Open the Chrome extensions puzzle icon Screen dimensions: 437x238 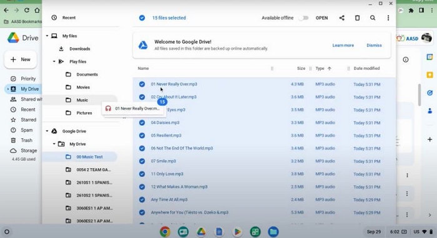411,11
